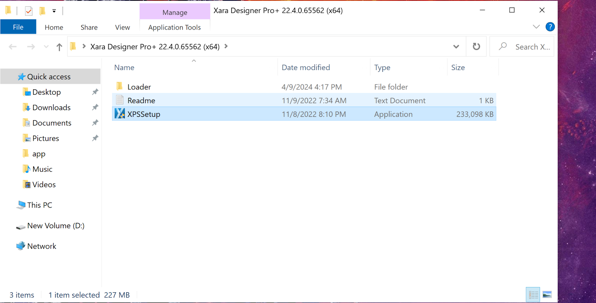Expand the address bar history dropdown
The image size is (596, 303).
pos(456,47)
